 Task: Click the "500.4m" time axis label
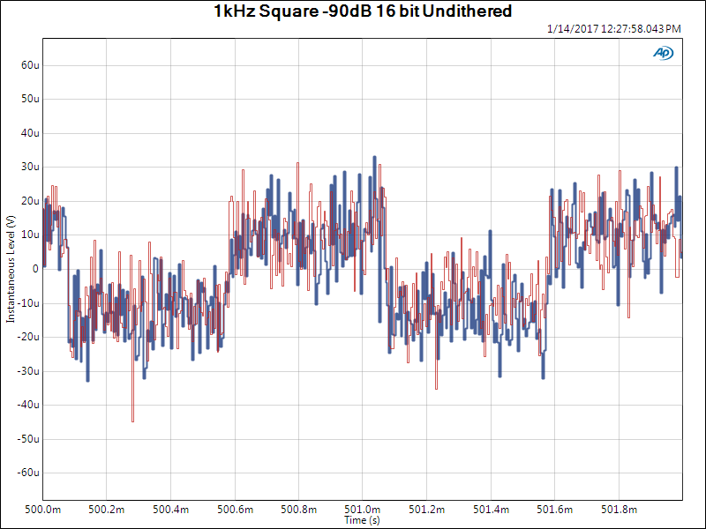[170, 510]
